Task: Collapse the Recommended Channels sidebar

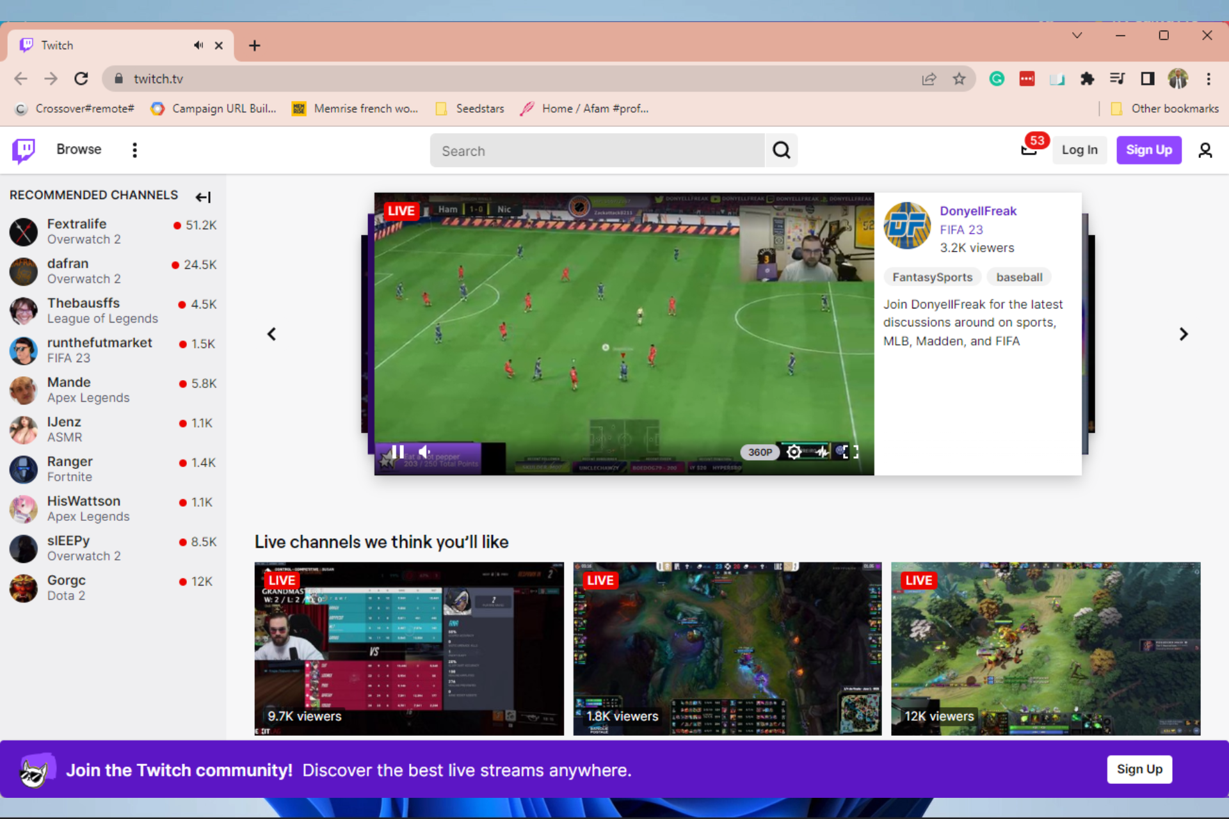Action: point(203,197)
